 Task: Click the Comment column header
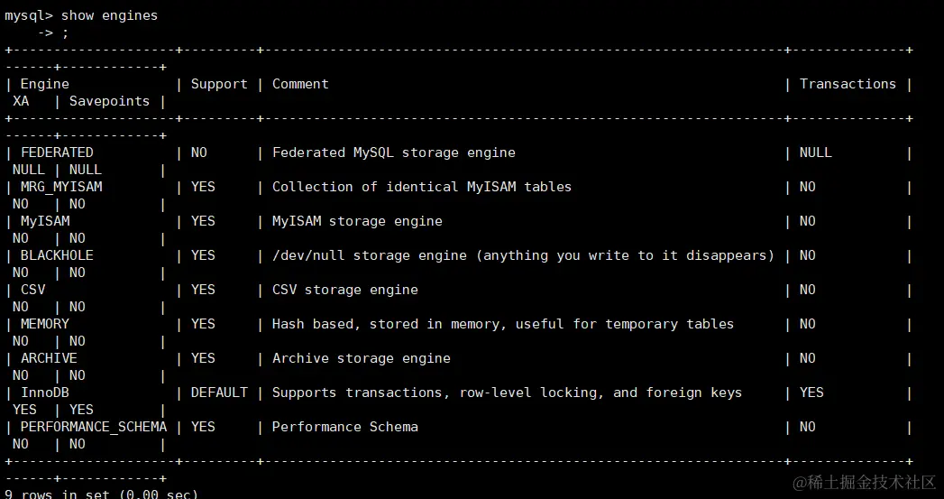300,85
